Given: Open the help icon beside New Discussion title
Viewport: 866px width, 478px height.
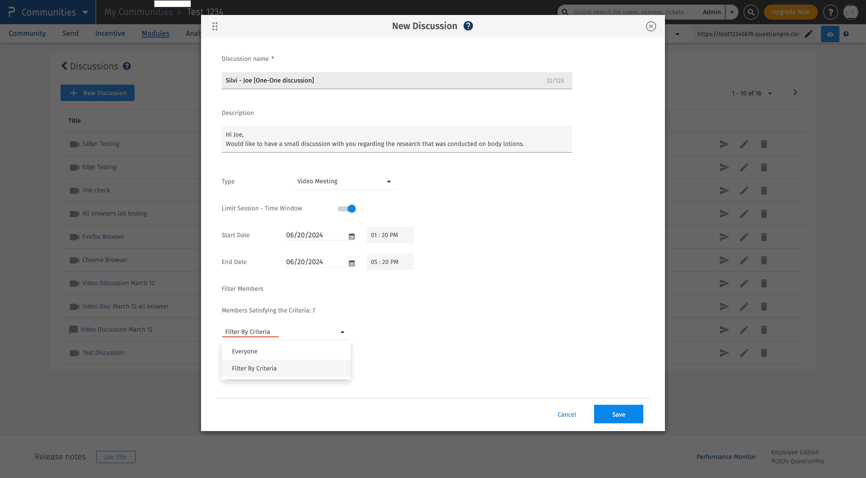Looking at the screenshot, I should 469,26.
